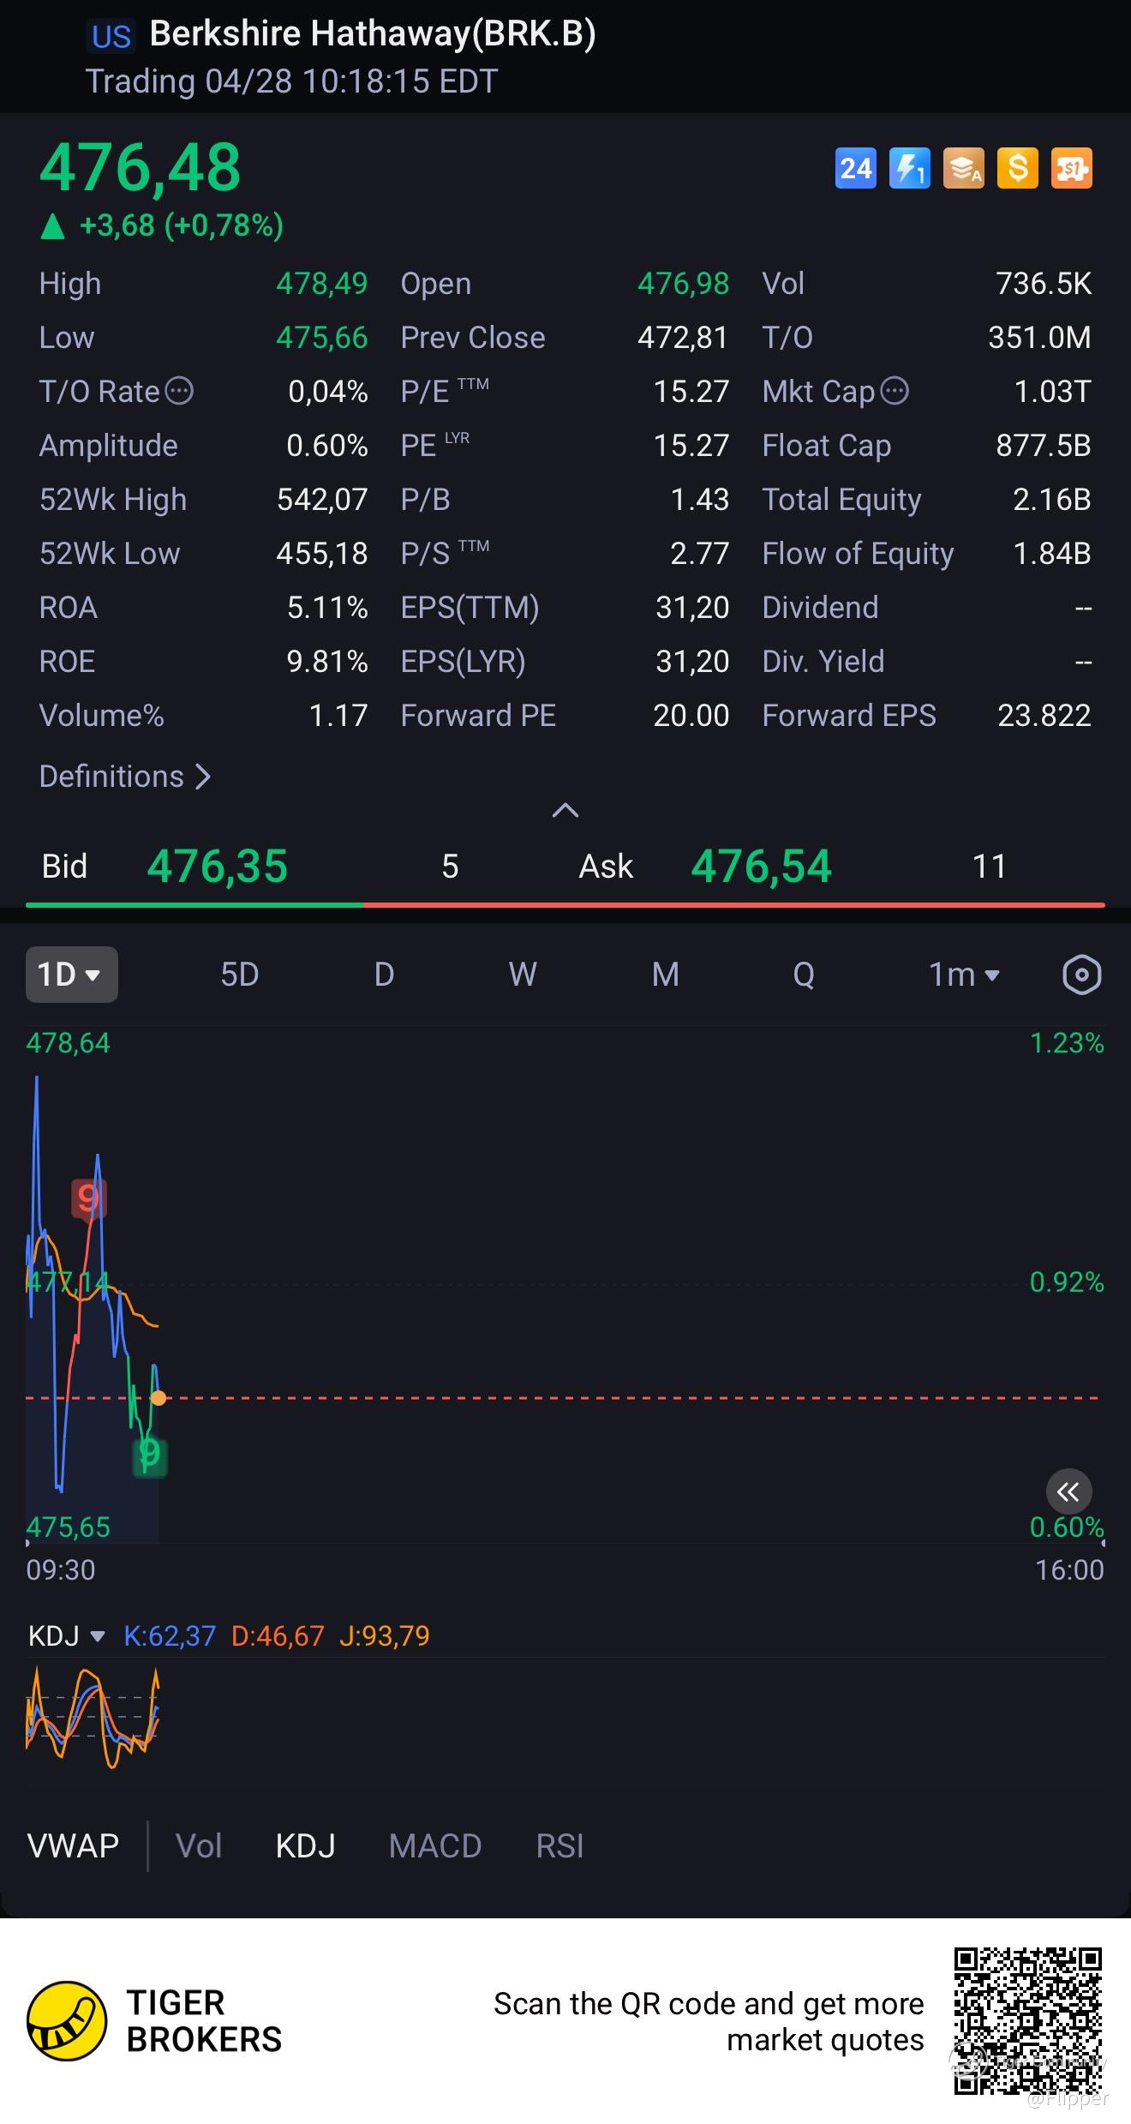
Task: Open Definitions link
Action: click(x=125, y=777)
